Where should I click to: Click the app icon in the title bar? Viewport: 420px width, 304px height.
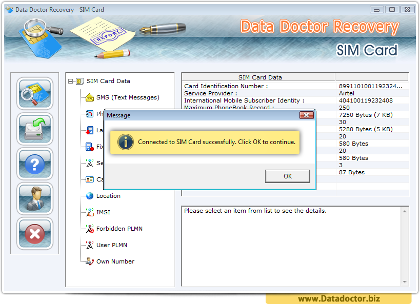point(9,9)
